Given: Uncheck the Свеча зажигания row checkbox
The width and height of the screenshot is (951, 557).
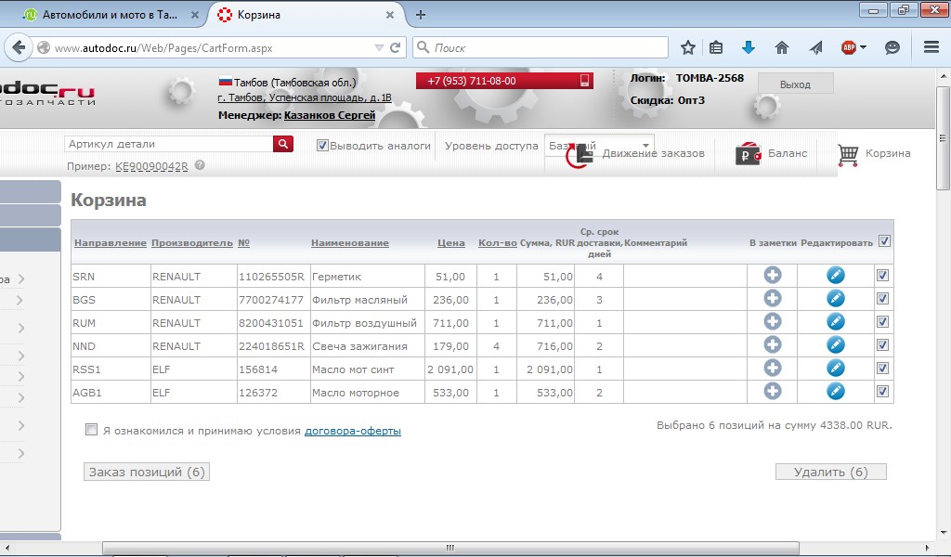Looking at the screenshot, I should 882,344.
